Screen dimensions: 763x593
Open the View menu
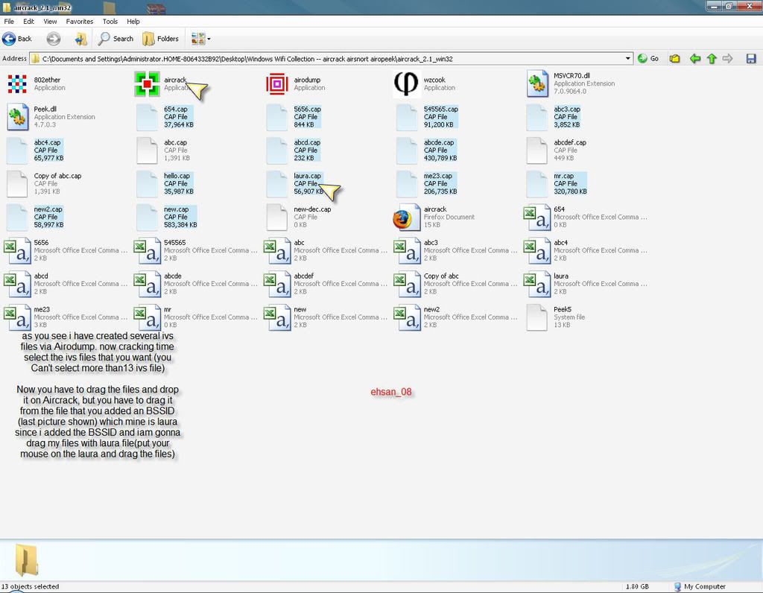50,22
